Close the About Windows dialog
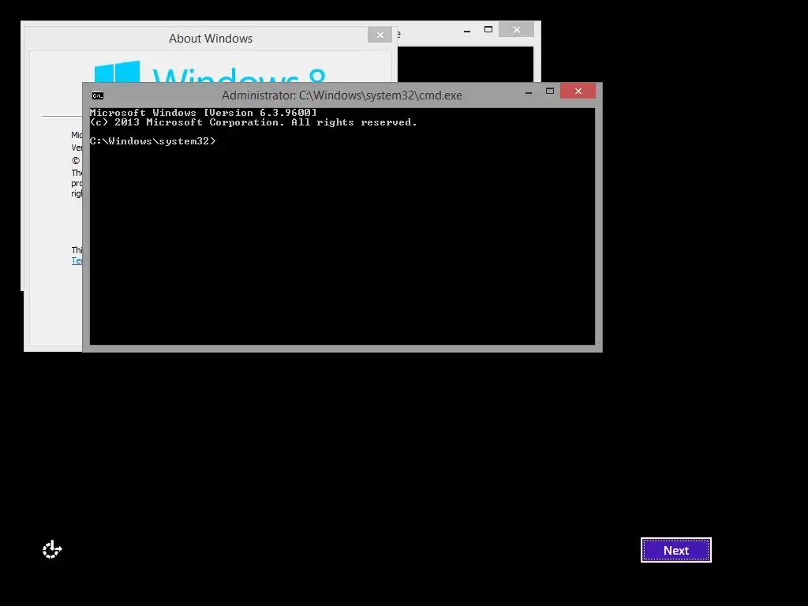 coord(380,35)
